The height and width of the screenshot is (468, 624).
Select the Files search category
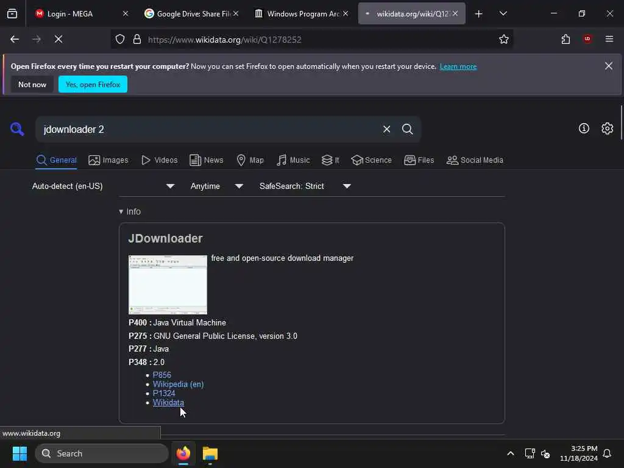[x=419, y=160]
